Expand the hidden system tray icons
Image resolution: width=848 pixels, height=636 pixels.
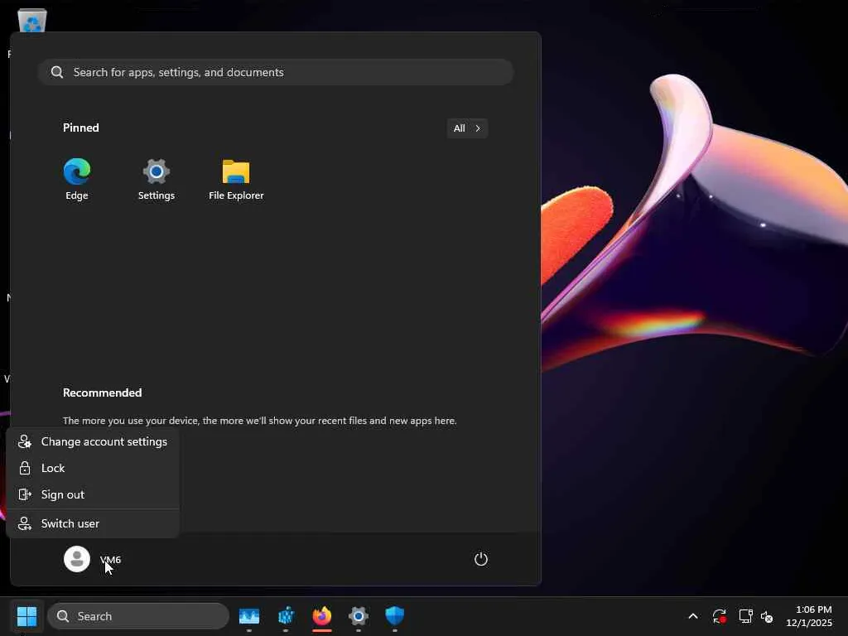coord(693,616)
